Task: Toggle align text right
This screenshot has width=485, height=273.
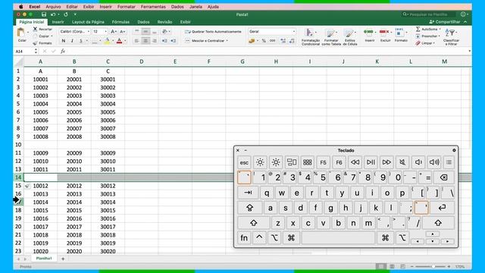Action: click(155, 40)
